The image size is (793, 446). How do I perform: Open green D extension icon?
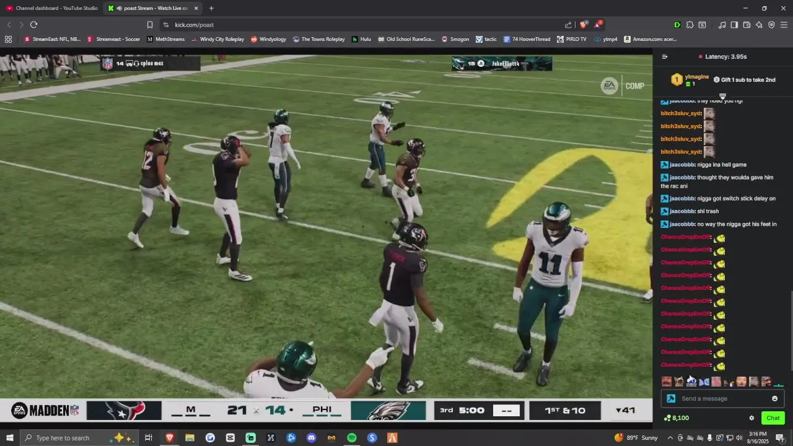[x=677, y=25]
